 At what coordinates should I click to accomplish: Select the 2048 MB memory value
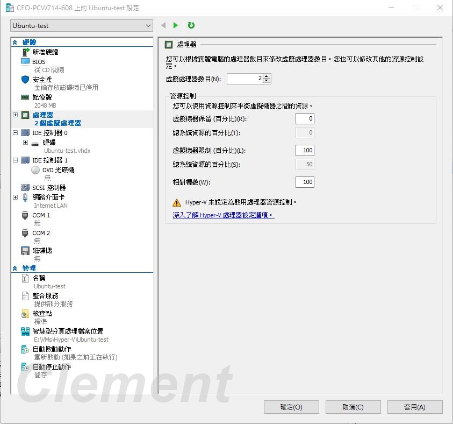(45, 105)
